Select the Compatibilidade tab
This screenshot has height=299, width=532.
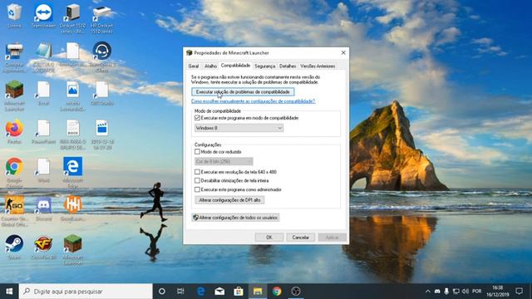pyautogui.click(x=235, y=66)
